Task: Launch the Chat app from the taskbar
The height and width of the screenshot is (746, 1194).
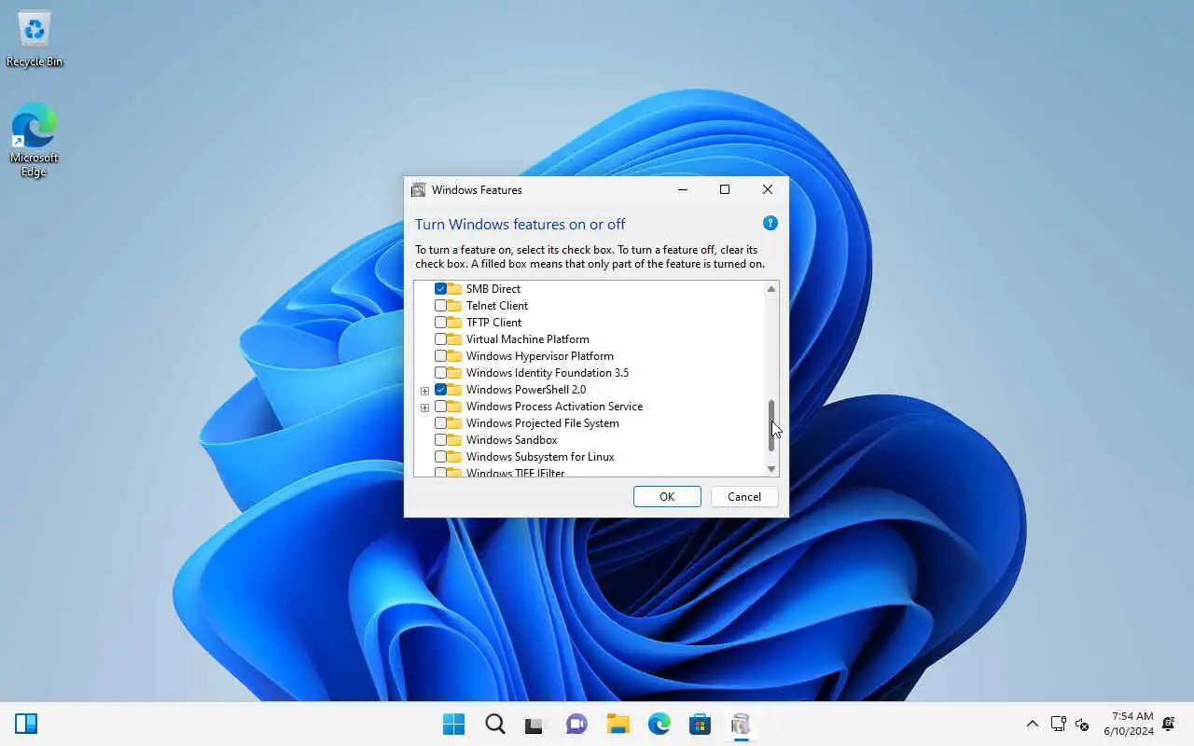Action: [x=576, y=725]
